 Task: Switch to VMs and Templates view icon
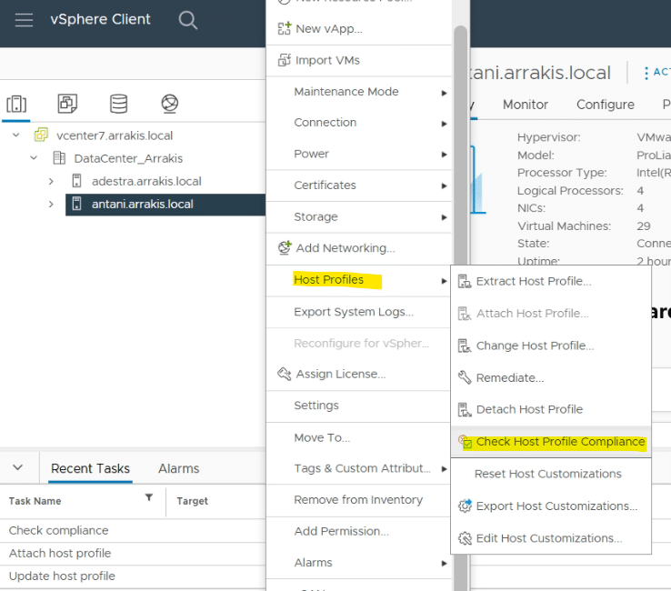coord(67,104)
